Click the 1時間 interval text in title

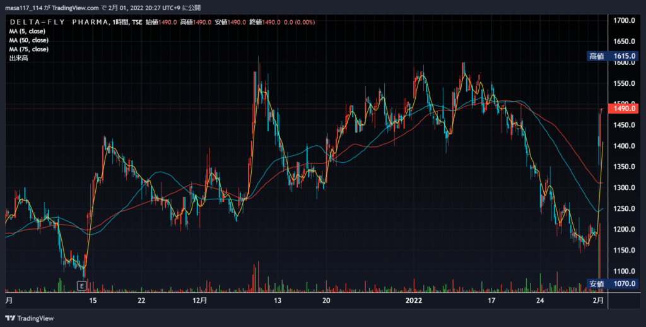click(x=120, y=22)
